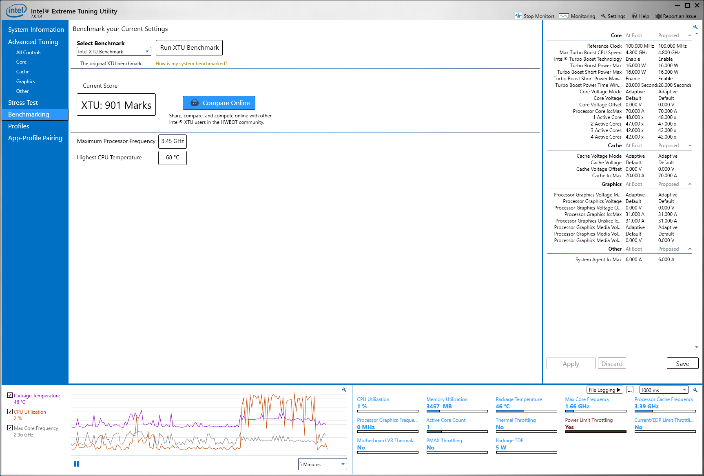Open the Select Benchmark dropdown
This screenshot has width=704, height=476.
pos(114,52)
